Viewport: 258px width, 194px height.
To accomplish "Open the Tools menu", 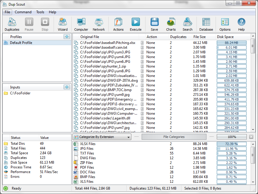I will pyautogui.click(x=40, y=12).
